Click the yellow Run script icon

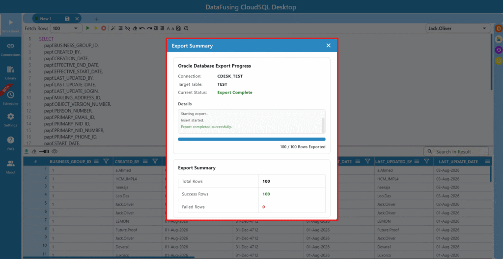pyautogui.click(x=96, y=28)
